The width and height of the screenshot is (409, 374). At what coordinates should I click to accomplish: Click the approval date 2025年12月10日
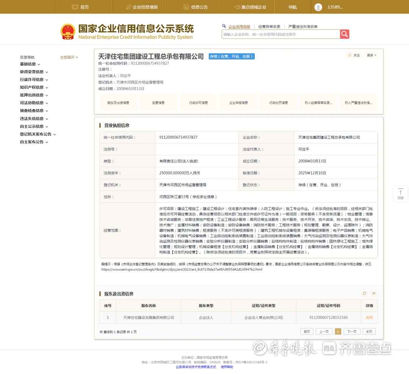pyautogui.click(x=312, y=173)
